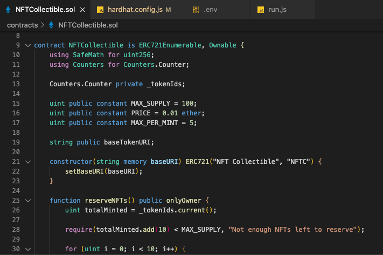
Task: Click the text 'onlyOwner' on line 25
Action: [184, 201]
